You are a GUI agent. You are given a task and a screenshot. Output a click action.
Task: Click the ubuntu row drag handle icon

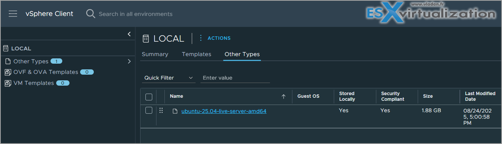click(161, 111)
